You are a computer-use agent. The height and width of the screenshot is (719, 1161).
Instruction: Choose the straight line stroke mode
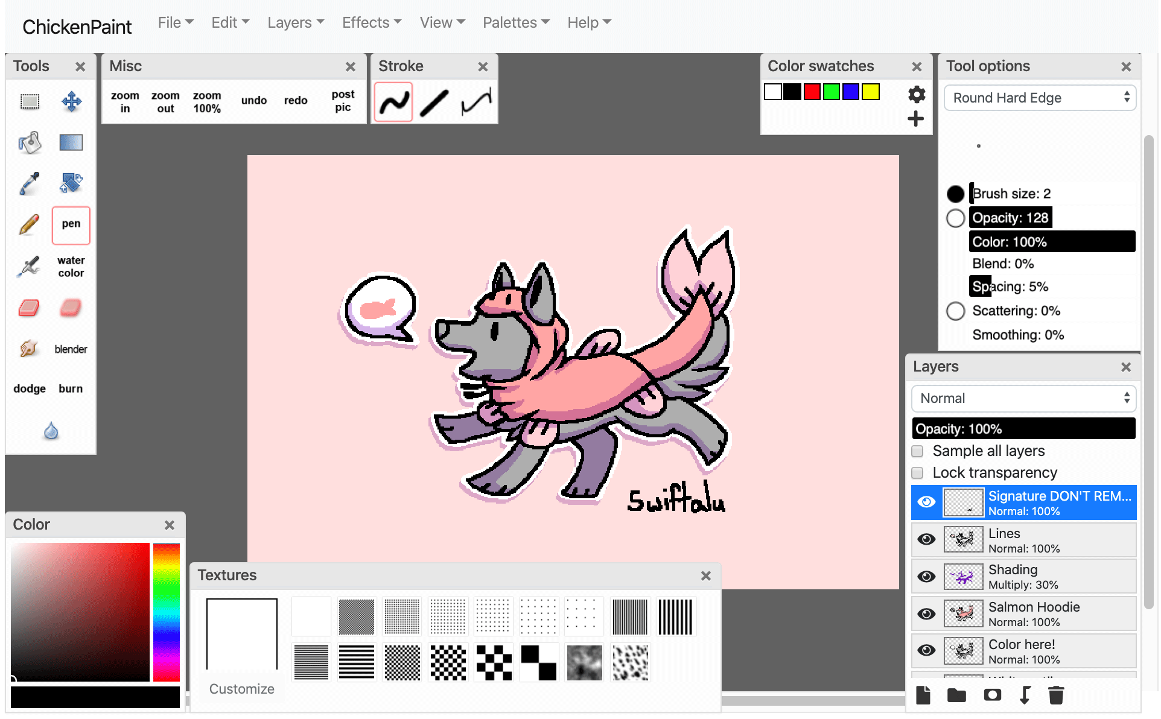tap(434, 103)
